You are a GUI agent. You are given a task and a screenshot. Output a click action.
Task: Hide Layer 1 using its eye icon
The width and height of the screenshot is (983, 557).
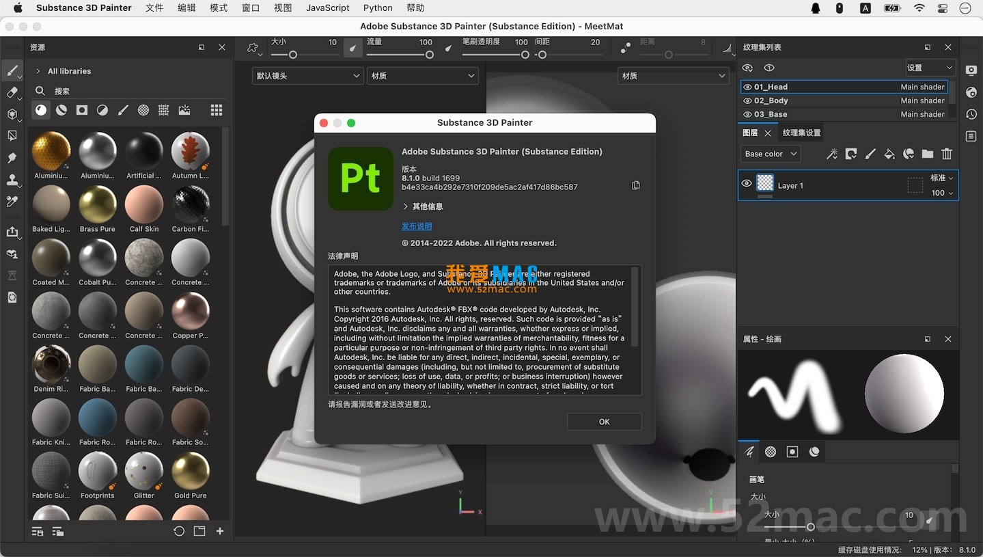[747, 183]
